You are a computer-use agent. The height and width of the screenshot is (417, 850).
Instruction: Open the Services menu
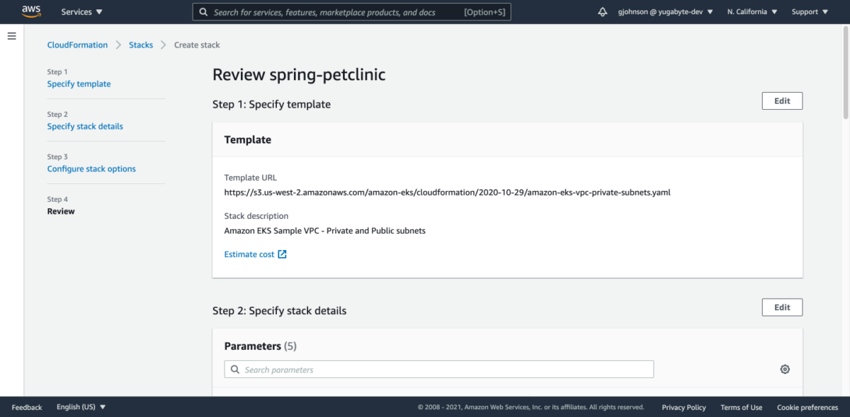(81, 11)
